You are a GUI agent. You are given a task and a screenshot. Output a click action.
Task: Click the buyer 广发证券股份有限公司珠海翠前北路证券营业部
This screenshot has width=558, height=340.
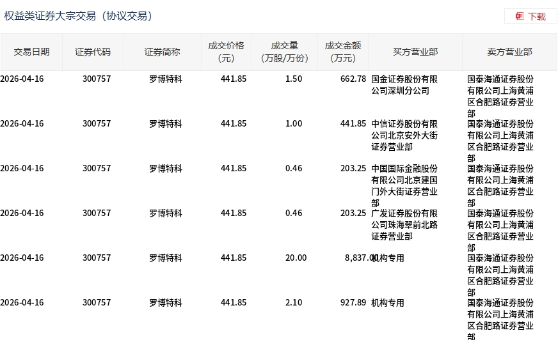(x=404, y=225)
